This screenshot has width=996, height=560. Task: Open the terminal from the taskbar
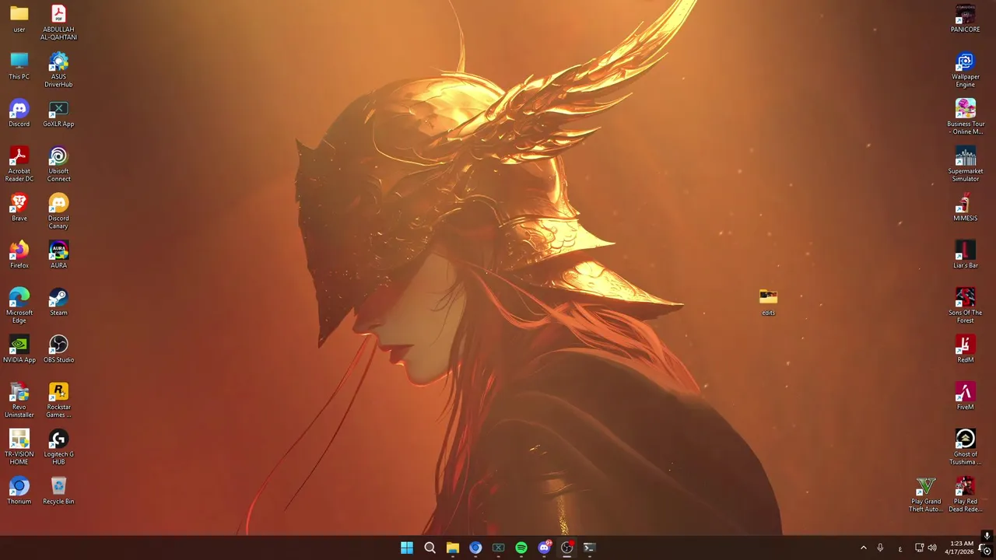[590, 548]
